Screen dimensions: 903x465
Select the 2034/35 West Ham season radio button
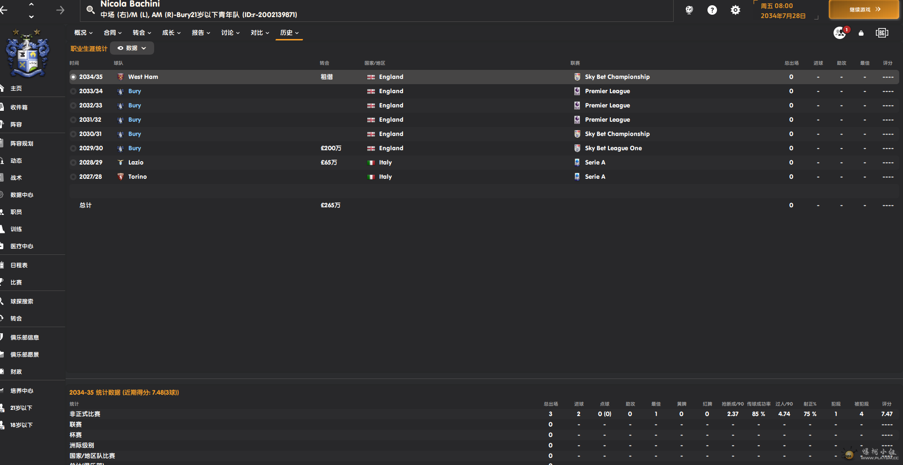pos(73,77)
